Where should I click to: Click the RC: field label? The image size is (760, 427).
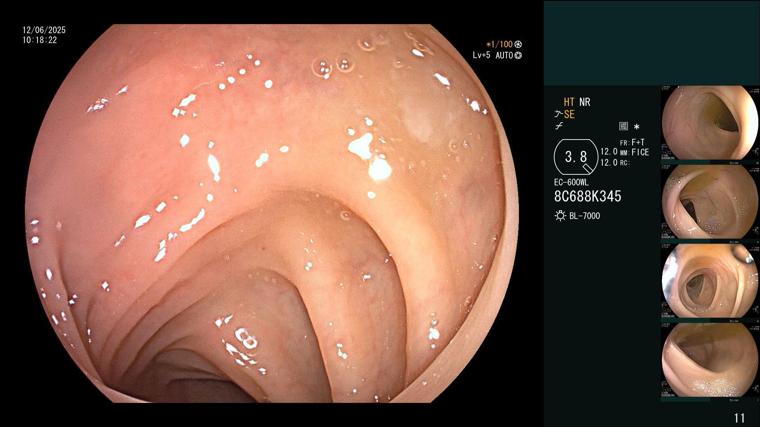(x=625, y=162)
